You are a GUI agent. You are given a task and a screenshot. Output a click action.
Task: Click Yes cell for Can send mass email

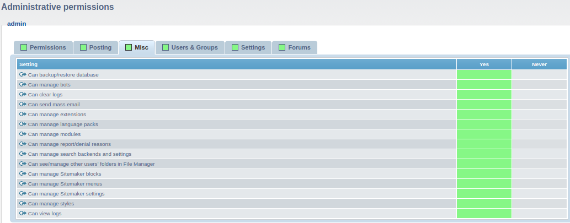coord(484,104)
